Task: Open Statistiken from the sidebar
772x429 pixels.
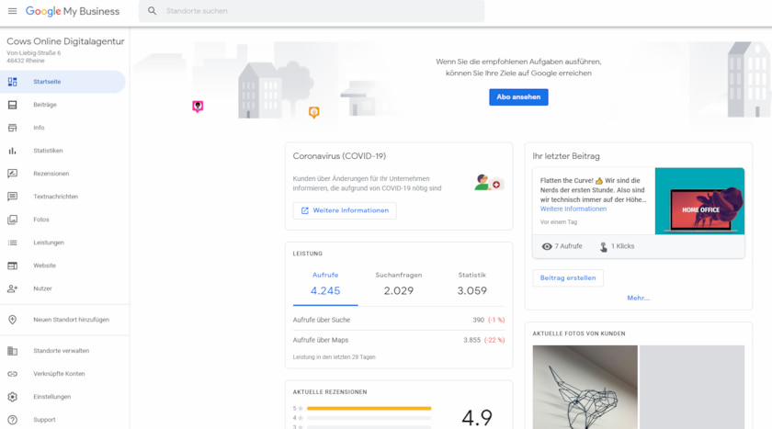Action: 62,151
